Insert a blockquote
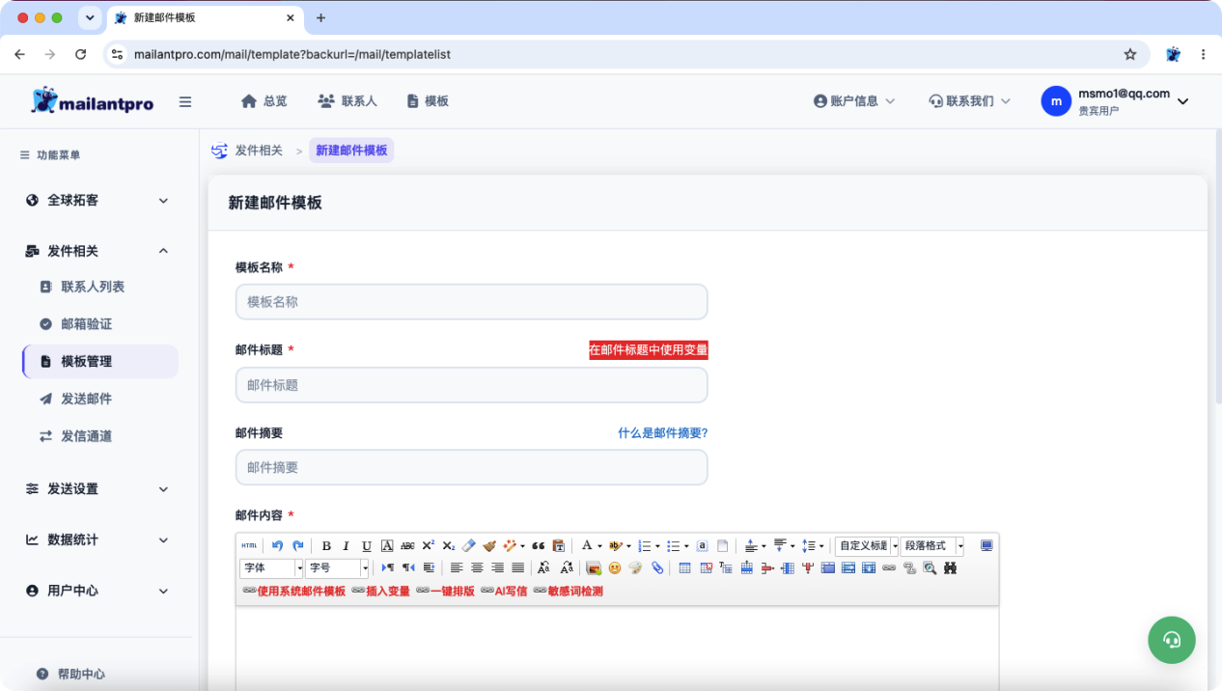 [x=539, y=545]
